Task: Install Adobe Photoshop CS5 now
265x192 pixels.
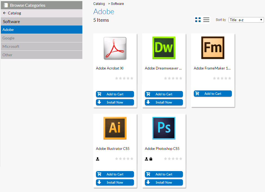Action: point(164,182)
